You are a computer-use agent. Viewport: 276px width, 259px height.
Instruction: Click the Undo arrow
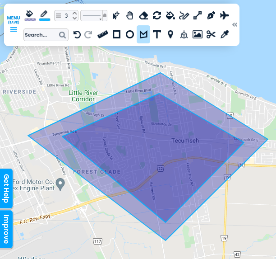[77, 34]
